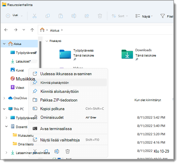Click the trash Delete icon in toolbar
This screenshot has height=165, width=179.
tap(100, 16)
